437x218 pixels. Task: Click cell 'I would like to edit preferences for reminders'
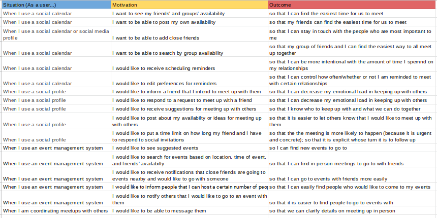pos(190,80)
